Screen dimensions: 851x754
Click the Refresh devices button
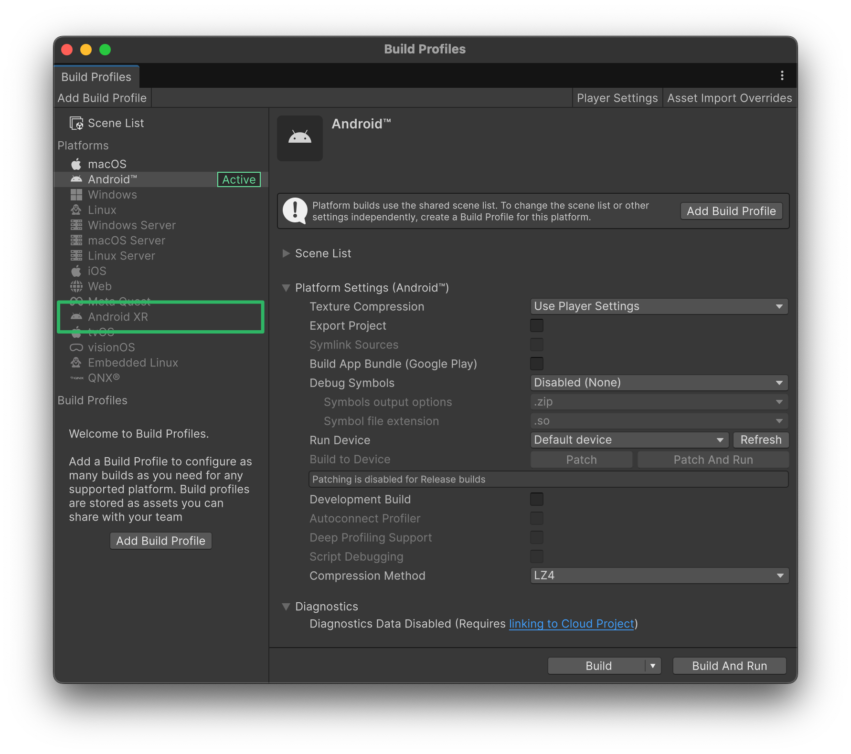pos(761,440)
